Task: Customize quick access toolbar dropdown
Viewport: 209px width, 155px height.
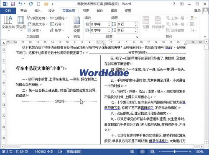Action: [53, 4]
